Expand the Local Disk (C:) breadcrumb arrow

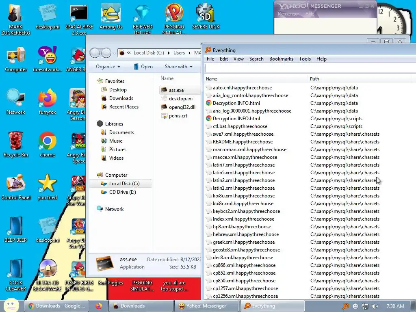(169, 53)
